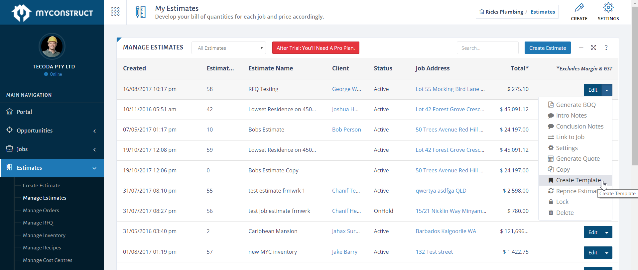Click the Opportunities crosshair icon
638x270 pixels.
click(10, 130)
